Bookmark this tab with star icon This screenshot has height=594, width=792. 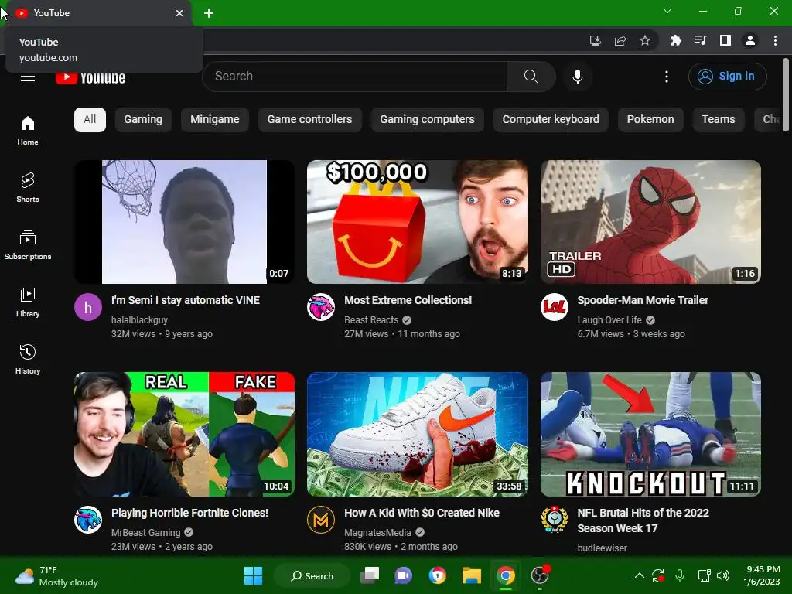coord(645,40)
